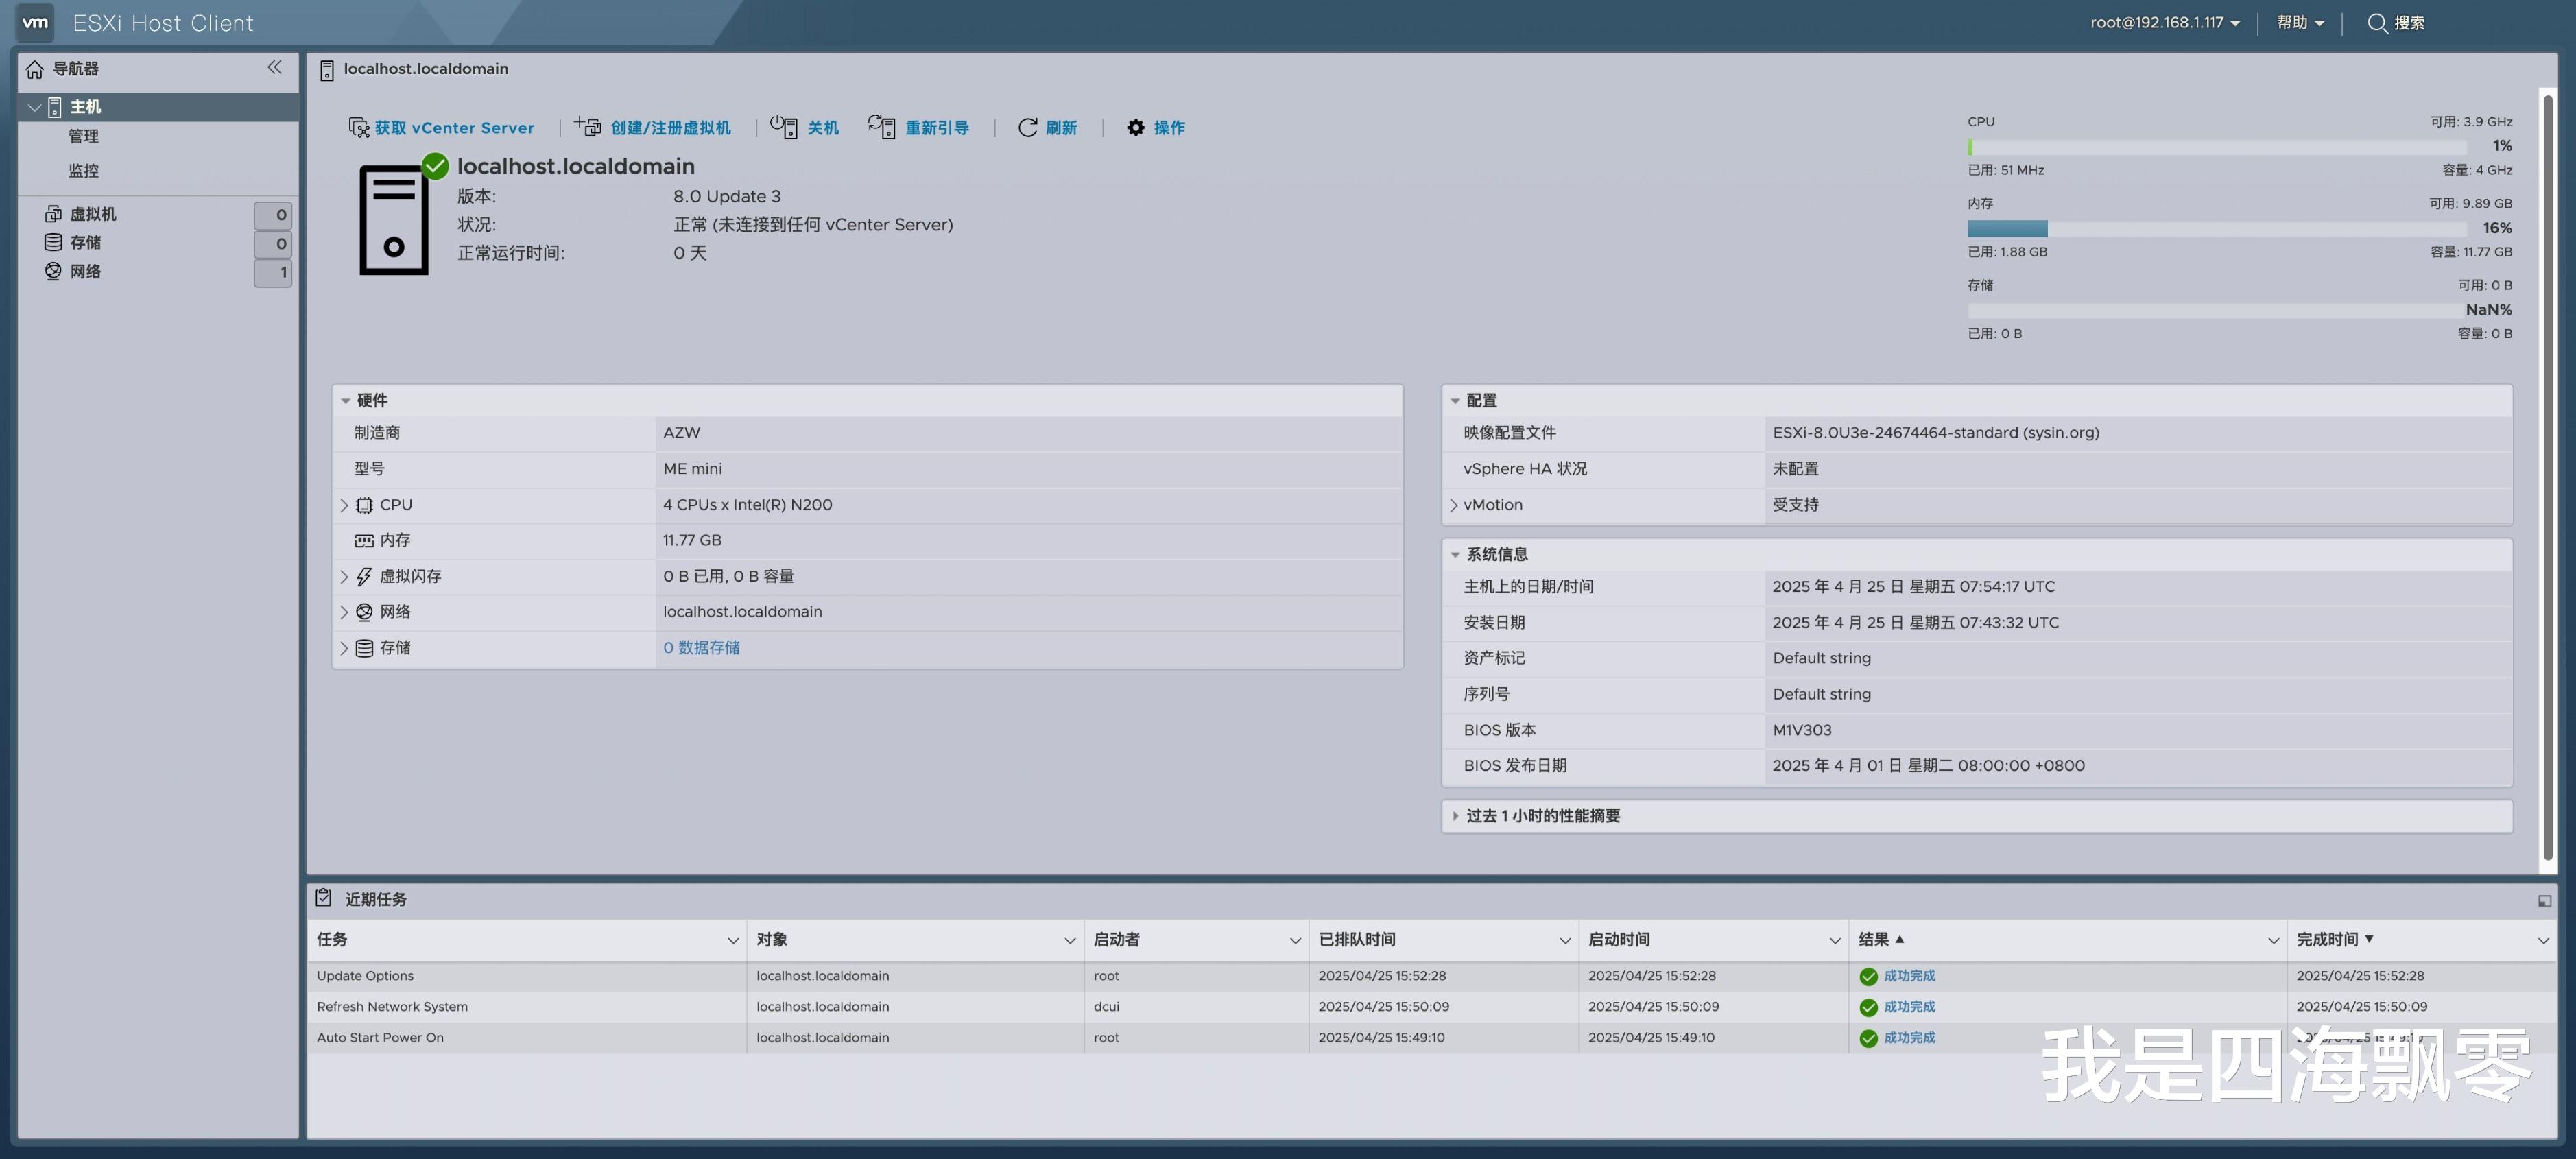Select Storage in navigator

(85, 242)
